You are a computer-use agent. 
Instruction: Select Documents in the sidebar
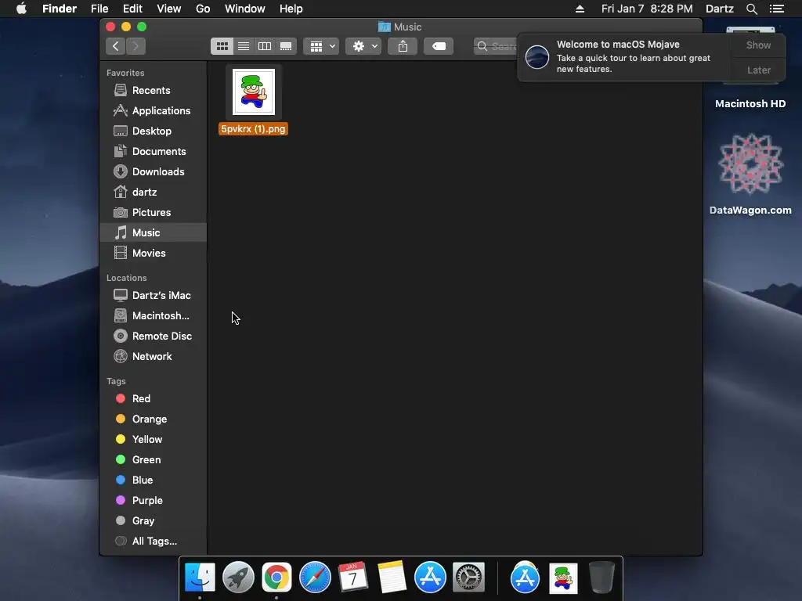pos(153,151)
